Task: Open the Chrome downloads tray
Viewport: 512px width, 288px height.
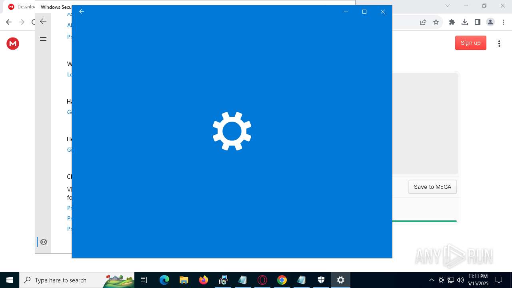Action: (465, 22)
